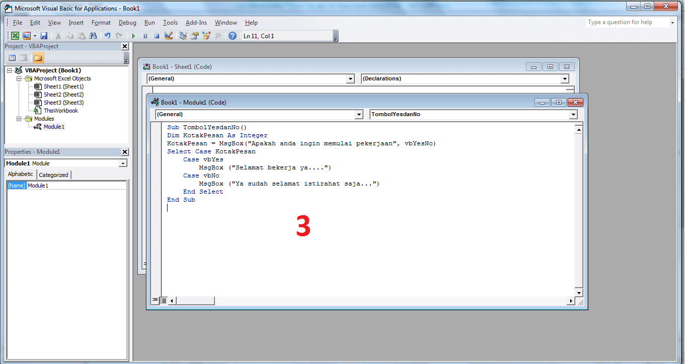
Task: Undo the last action
Action: (x=107, y=36)
